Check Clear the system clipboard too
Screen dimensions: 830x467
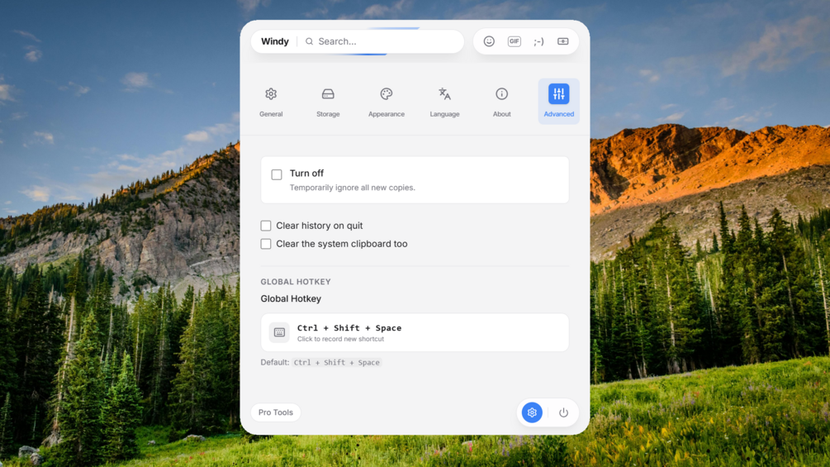click(x=266, y=244)
